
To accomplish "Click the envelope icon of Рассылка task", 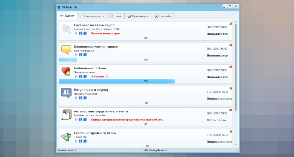I will point(66,28).
